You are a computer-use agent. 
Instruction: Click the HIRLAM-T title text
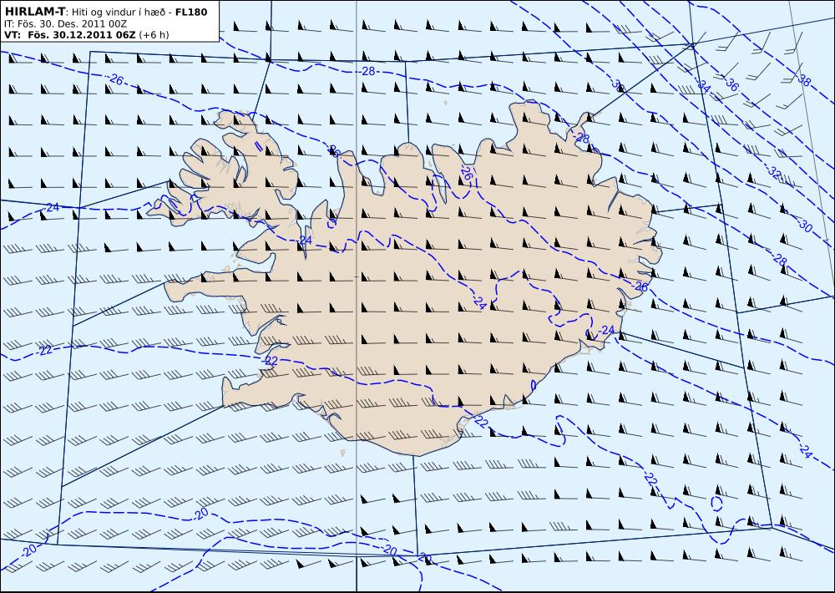[35, 12]
